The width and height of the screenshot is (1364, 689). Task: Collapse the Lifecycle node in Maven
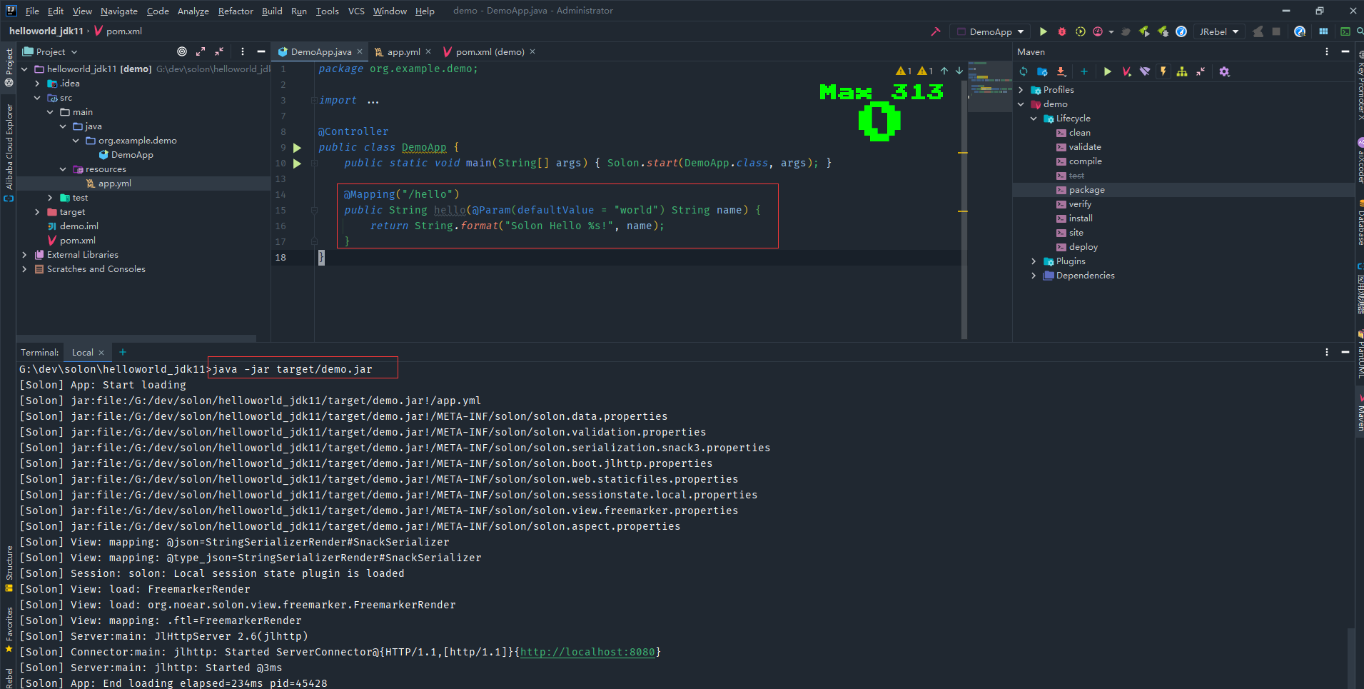1034,119
